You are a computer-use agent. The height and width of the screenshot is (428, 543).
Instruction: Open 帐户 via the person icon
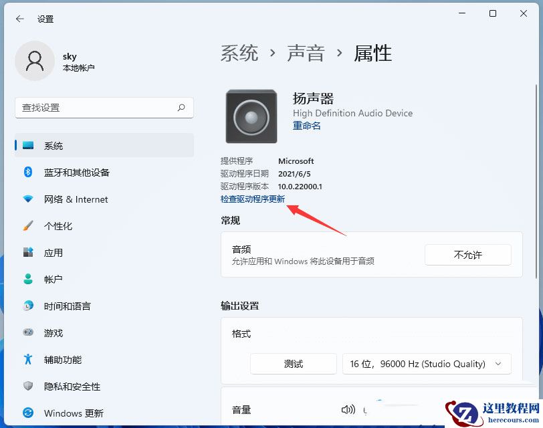[27, 280]
